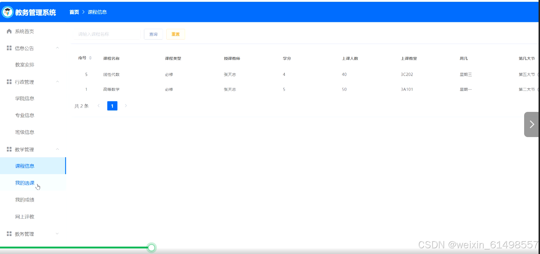Open the 我的成绩 page from the sidebar
The image size is (540, 254).
click(x=25, y=200)
